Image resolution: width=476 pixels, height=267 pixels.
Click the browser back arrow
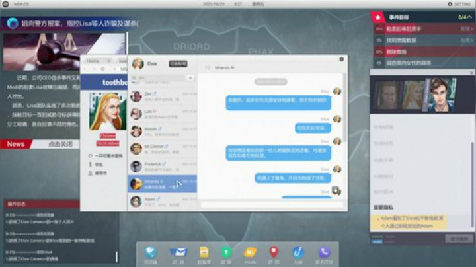coord(85,69)
